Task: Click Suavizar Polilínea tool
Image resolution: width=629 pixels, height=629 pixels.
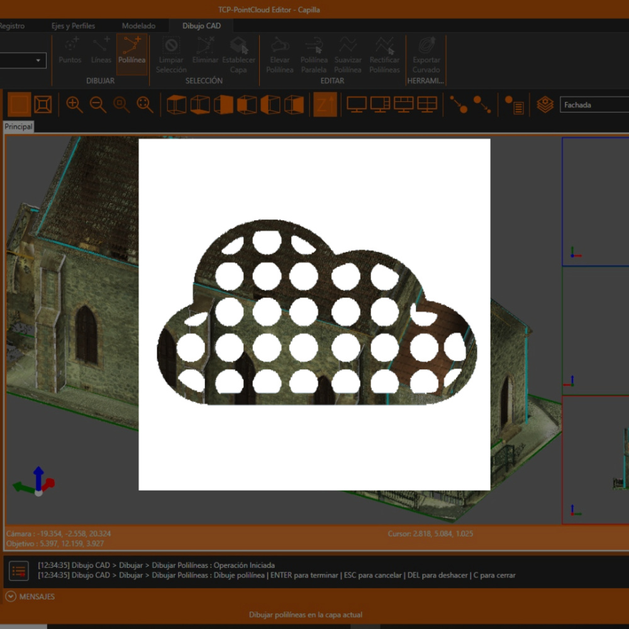Action: pos(348,55)
